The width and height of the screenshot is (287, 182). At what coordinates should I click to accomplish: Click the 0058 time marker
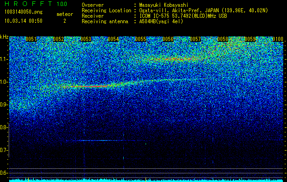pos(223,39)
